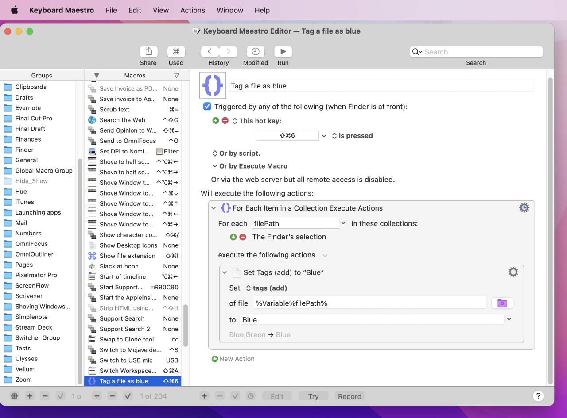Open the For Each action's gear menu
This screenshot has height=418, width=567.
point(524,207)
